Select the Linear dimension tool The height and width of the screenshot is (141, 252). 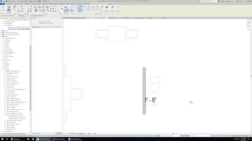click(x=84, y=8)
